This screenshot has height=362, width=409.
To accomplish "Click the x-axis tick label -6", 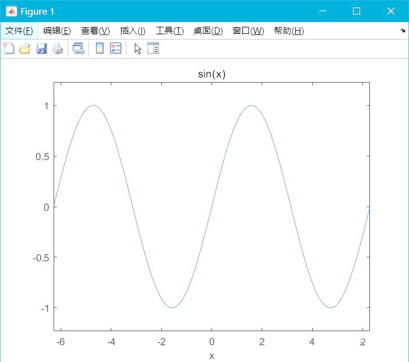I will tap(61, 342).
